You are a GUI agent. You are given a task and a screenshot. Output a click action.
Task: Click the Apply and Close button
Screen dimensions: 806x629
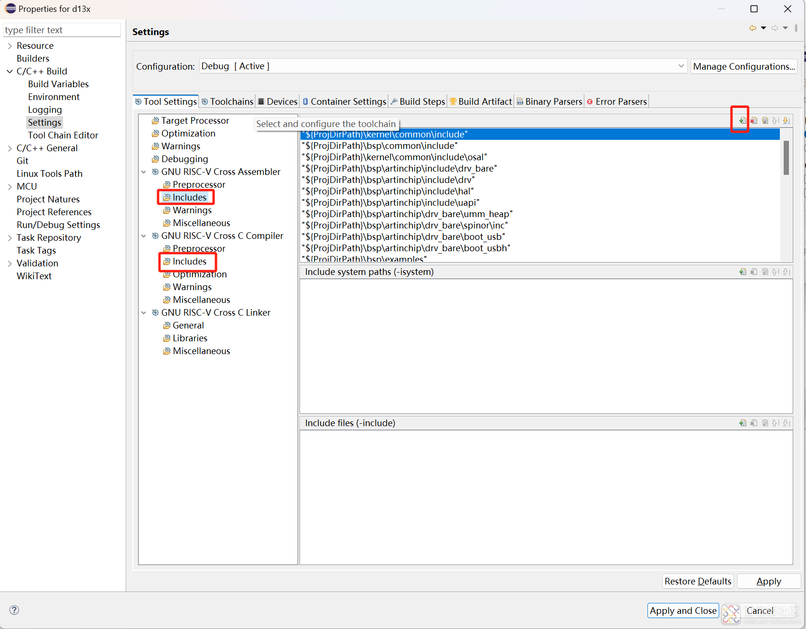pos(683,611)
